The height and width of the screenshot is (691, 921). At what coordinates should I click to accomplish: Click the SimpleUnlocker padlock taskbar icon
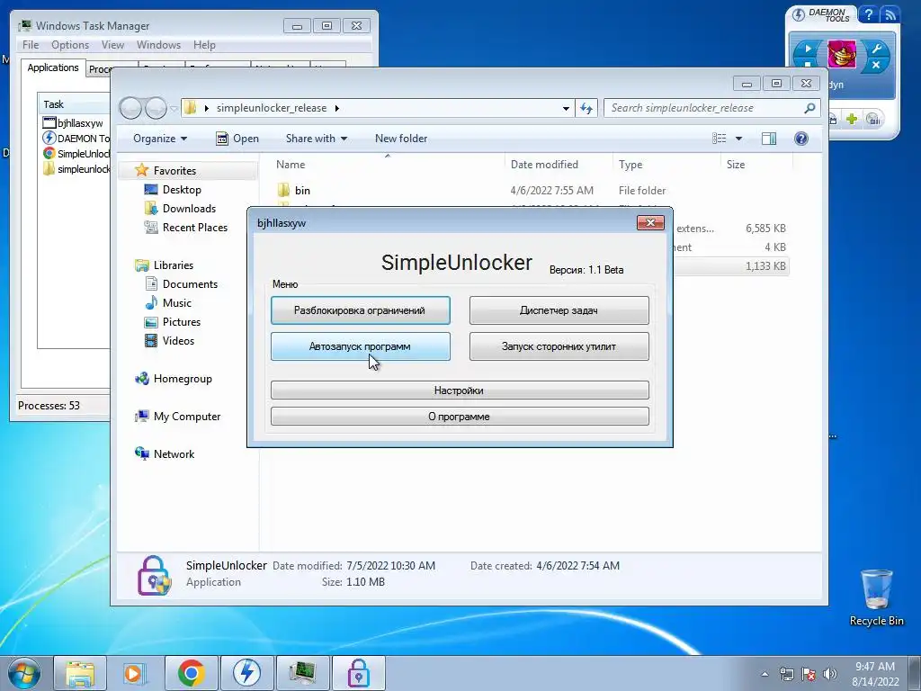coord(358,673)
